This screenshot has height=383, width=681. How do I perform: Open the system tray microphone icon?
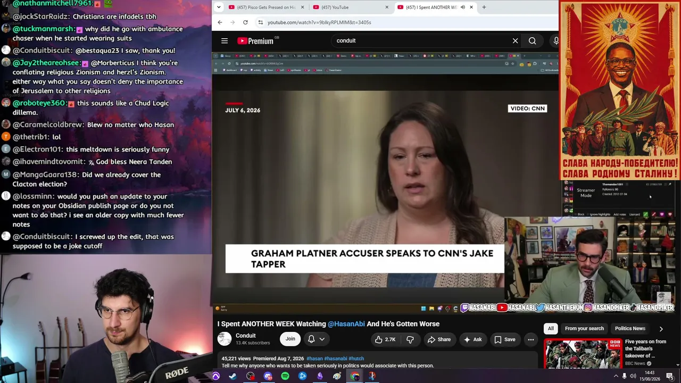coord(625,376)
